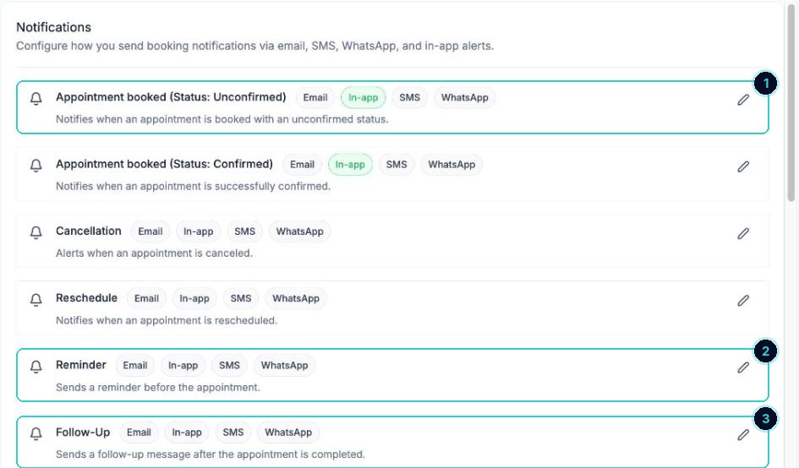Toggle WhatsApp chip for Unconfirmed appointment booked
The image size is (799, 468).
coord(464,97)
